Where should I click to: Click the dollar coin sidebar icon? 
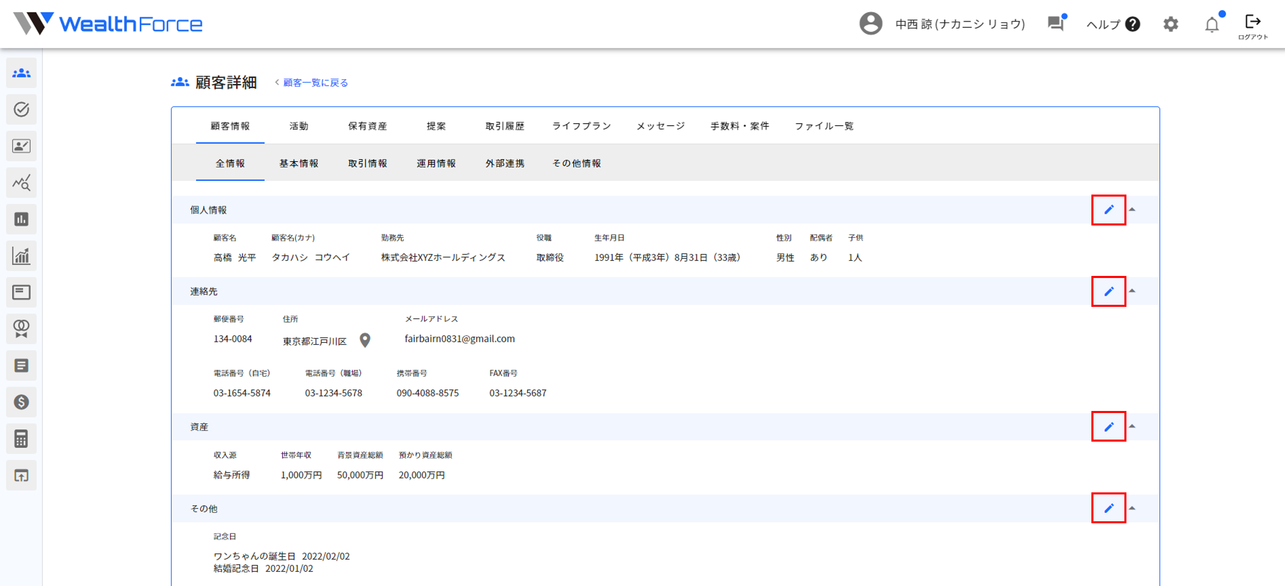click(x=21, y=402)
